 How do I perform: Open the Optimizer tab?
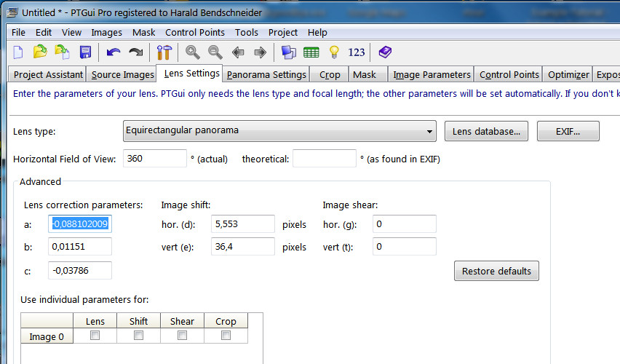(568, 74)
